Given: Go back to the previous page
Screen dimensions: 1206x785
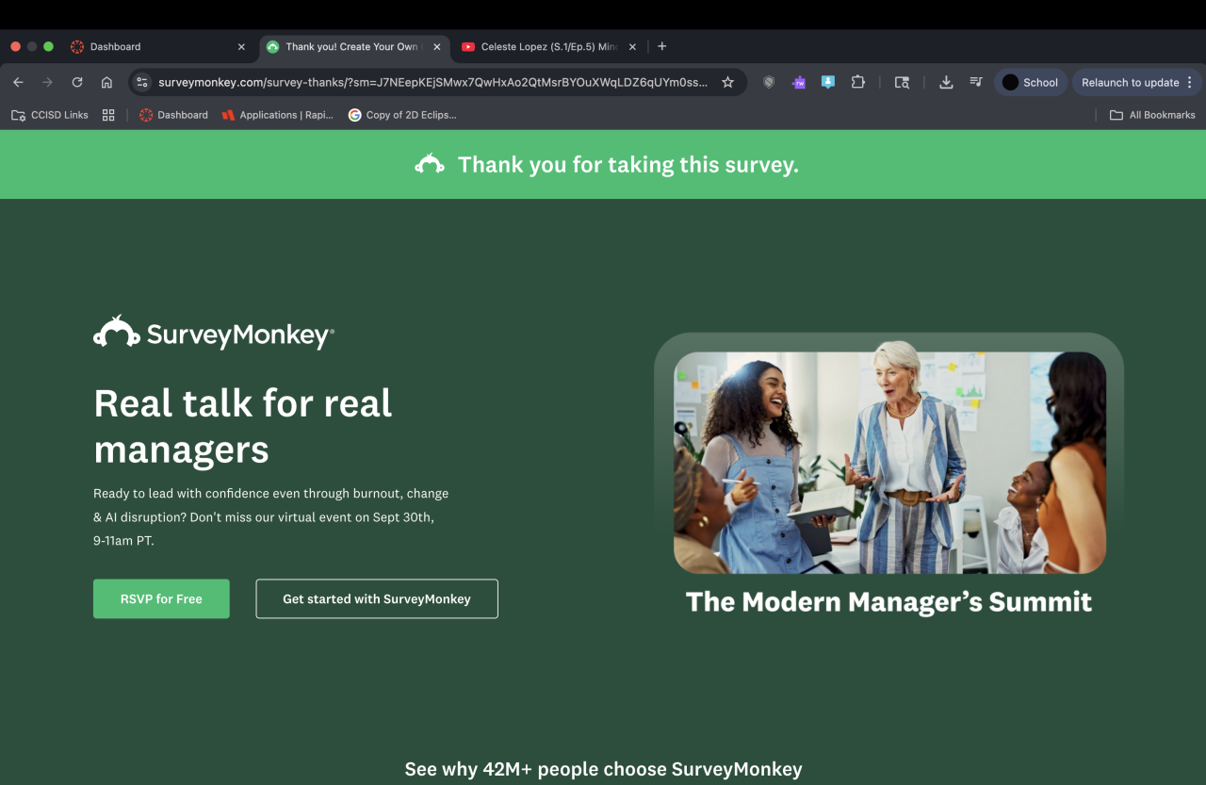Looking at the screenshot, I should point(18,82).
